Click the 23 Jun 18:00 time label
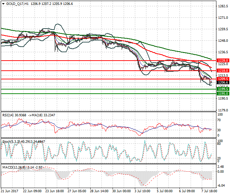Screen dimensions: 230x195 [55, 191]
